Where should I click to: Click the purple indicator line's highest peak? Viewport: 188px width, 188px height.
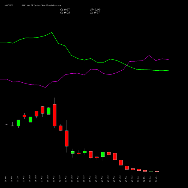pos(149,55)
